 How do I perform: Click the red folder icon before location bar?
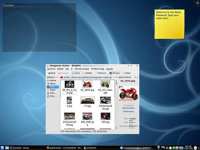(62, 78)
